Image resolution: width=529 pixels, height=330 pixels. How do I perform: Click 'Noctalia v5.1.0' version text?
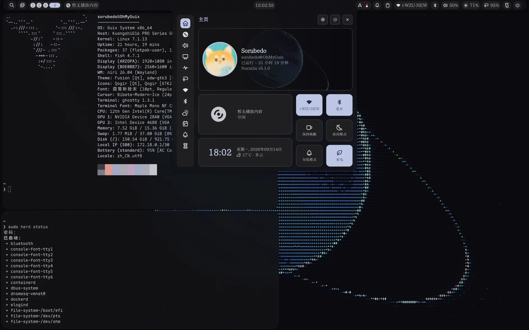pyautogui.click(x=255, y=68)
